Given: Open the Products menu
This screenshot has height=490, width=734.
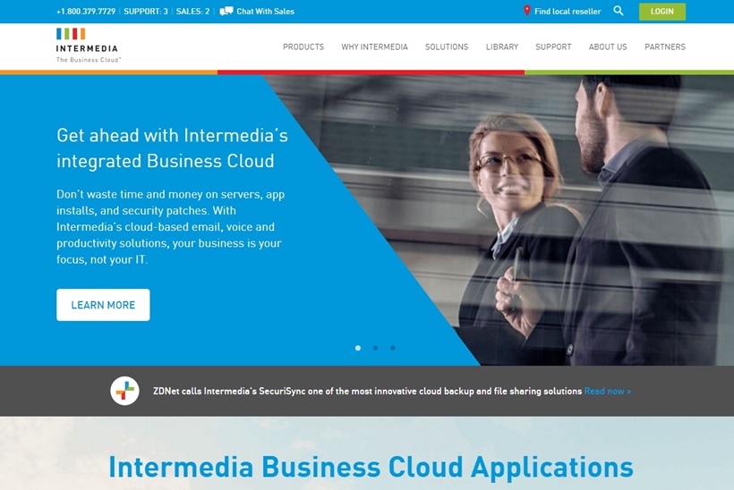Looking at the screenshot, I should pos(303,46).
